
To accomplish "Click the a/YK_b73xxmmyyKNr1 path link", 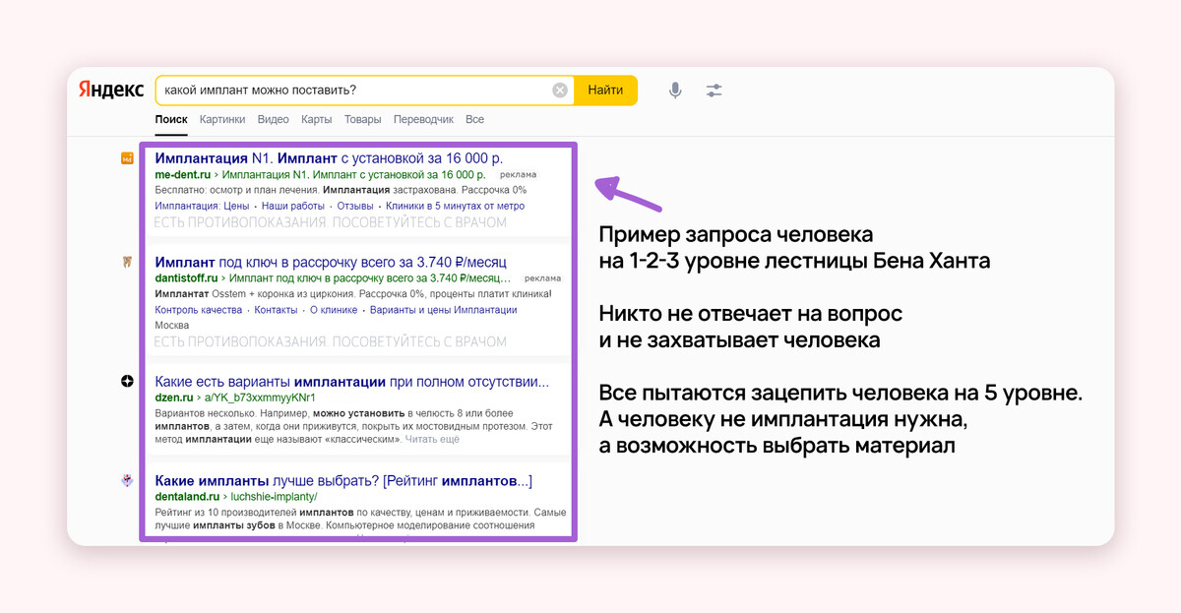I will click(260, 398).
